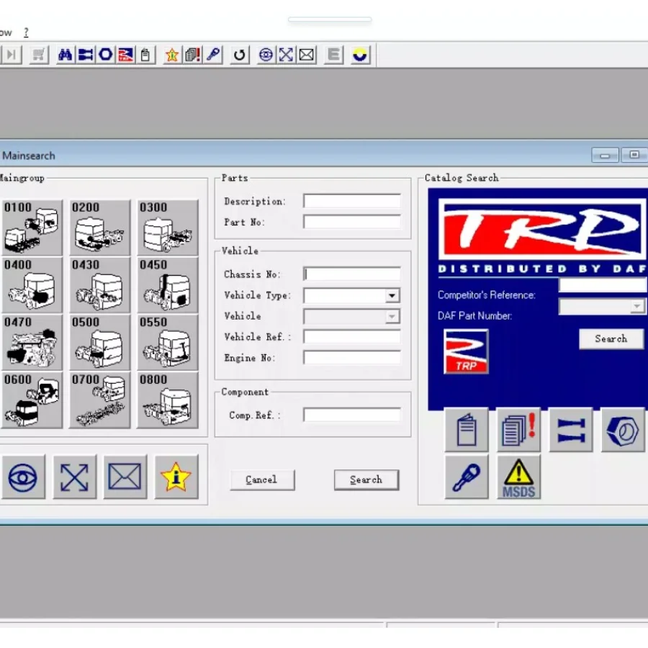The height and width of the screenshot is (648, 648).
Task: Select main group 0600
Action: point(32,400)
